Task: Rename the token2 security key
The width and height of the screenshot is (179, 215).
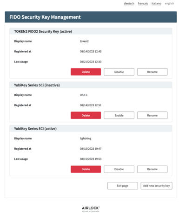Action: pyautogui.click(x=152, y=72)
